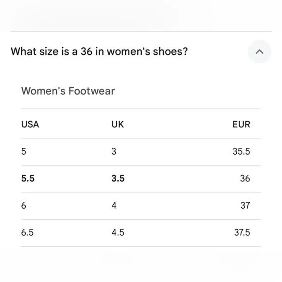Select the EUR 36 cell
This screenshot has height=282, width=282.
pos(245,178)
